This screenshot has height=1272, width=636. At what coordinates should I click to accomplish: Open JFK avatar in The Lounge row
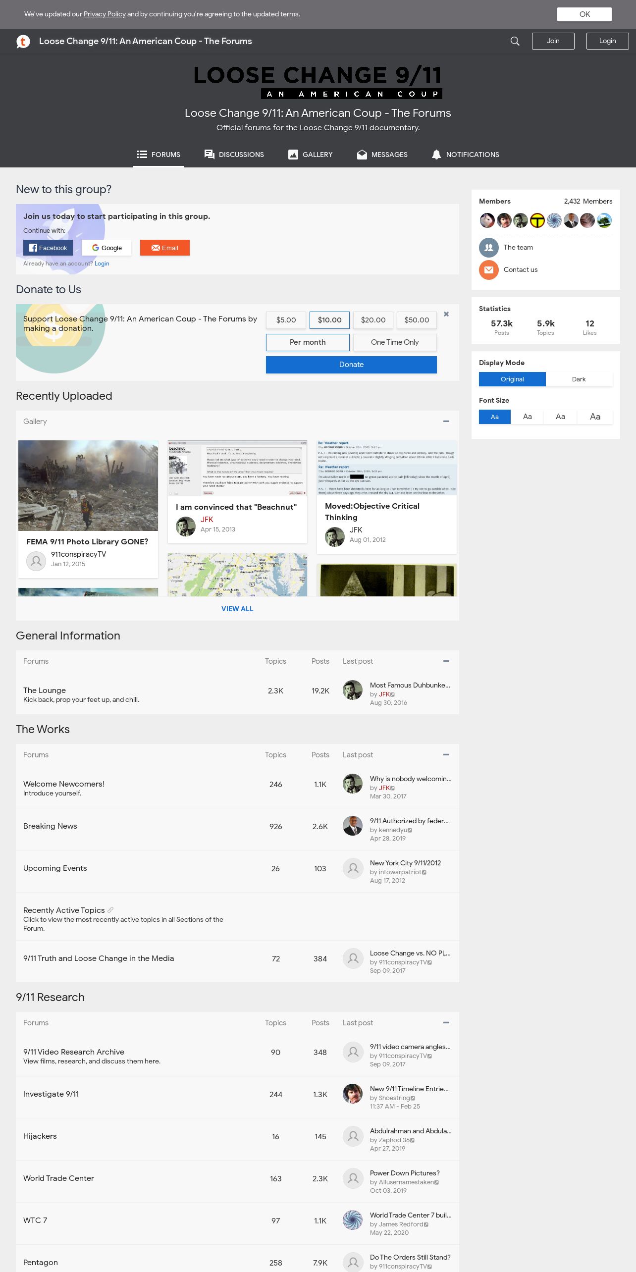[x=353, y=690]
